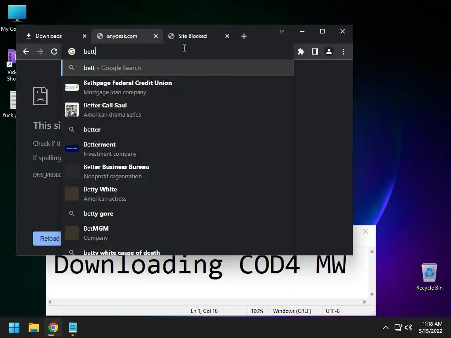This screenshot has height=338, width=451.
Task: Switch to the Site Blocked tab
Action: pos(192,36)
